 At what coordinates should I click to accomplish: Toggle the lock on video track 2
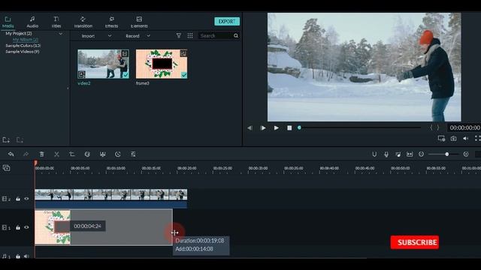[x=18, y=199]
